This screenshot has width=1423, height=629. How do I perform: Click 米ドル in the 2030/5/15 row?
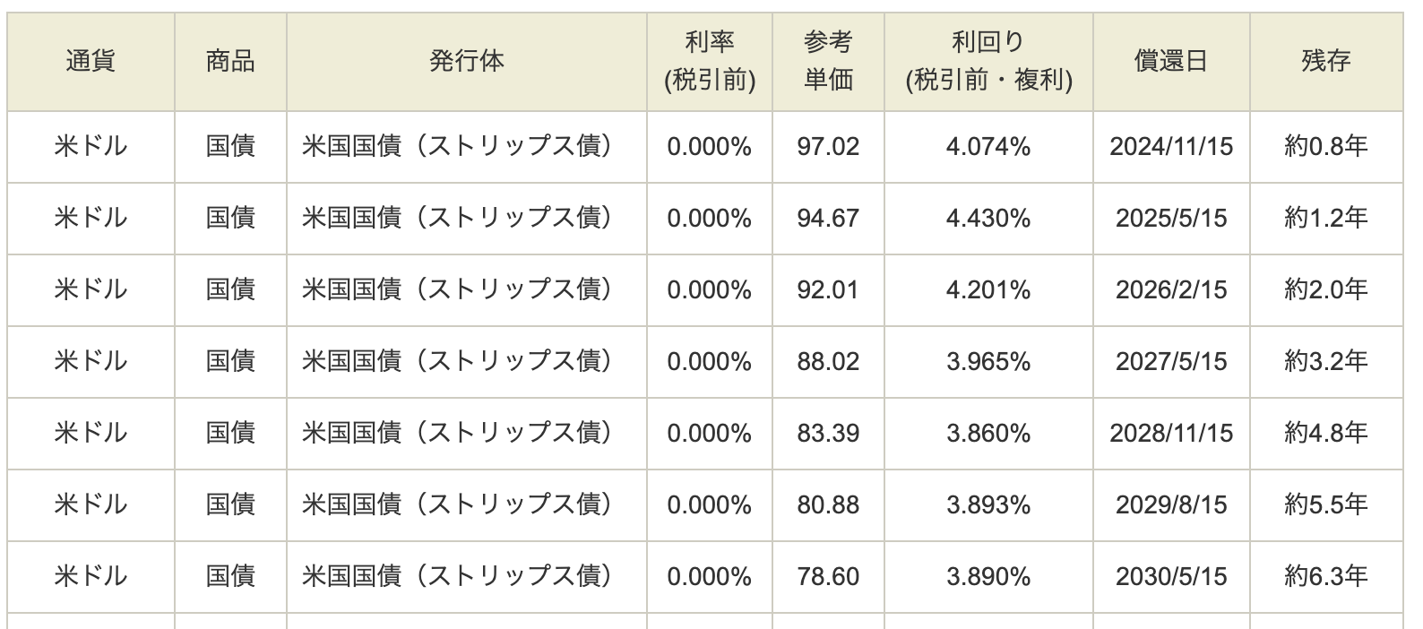coord(91,576)
